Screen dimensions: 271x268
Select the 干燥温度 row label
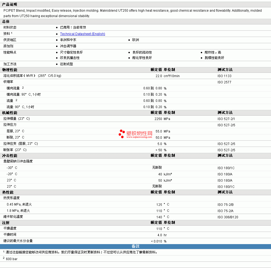[10, 228]
